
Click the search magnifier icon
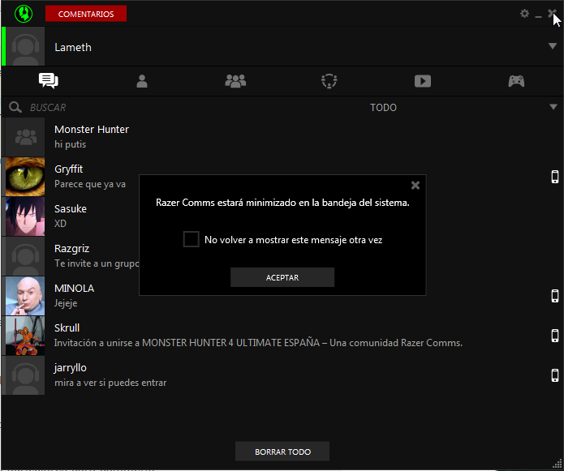(x=15, y=107)
